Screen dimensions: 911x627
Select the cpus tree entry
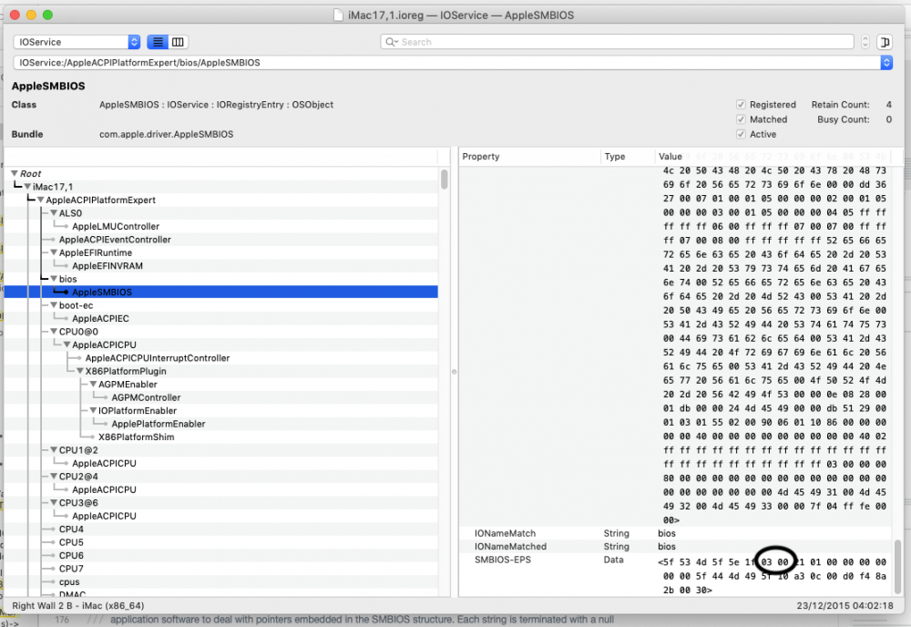(x=69, y=581)
